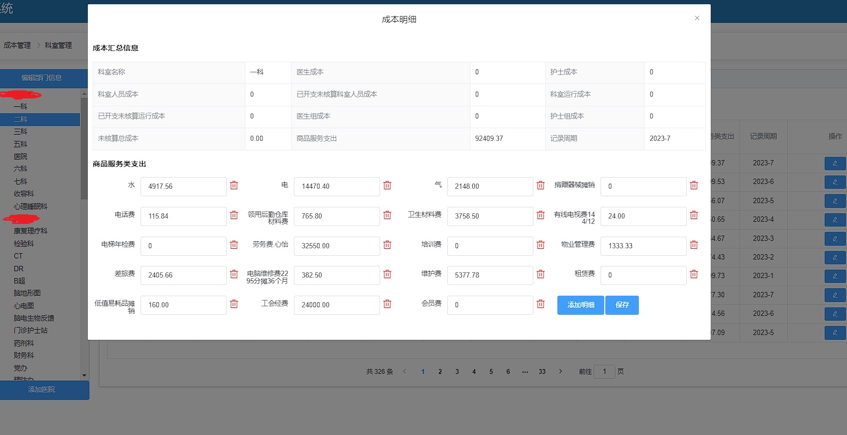Delete the 有线电视费 entry
The height and width of the screenshot is (435, 847).
coord(694,215)
